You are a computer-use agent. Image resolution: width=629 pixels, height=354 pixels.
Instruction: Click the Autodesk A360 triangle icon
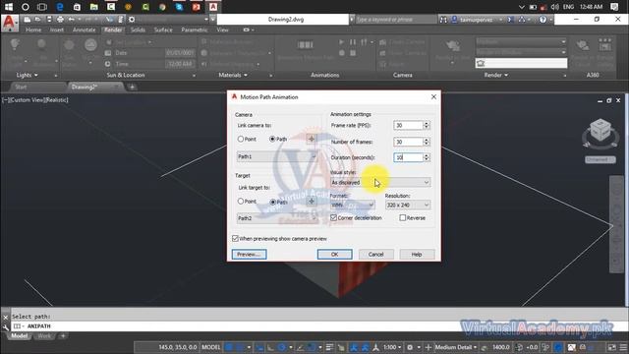coord(522,20)
